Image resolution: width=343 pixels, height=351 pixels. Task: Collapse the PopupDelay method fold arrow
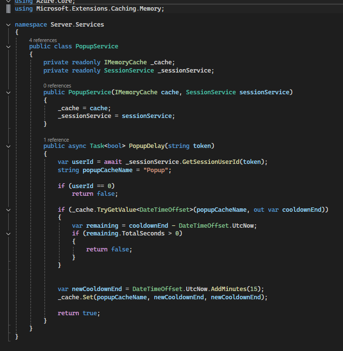tap(9, 146)
